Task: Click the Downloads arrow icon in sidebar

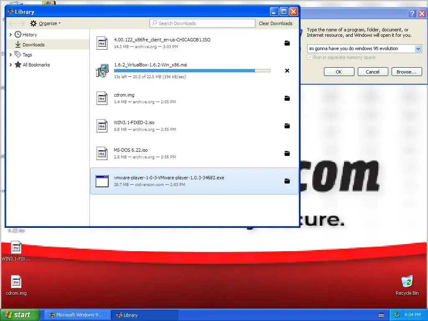Action: (x=18, y=44)
